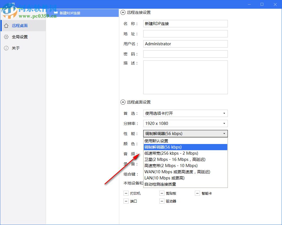Collapse the 远程桌面设置 section

(x=123, y=102)
